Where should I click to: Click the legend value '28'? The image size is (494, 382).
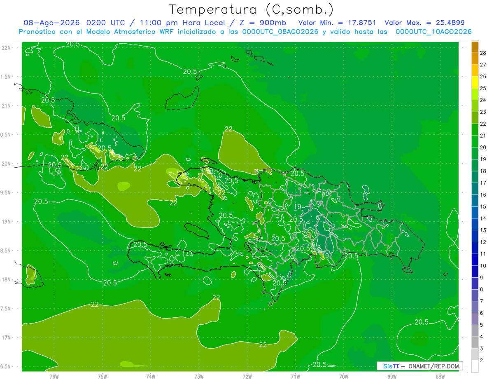coord(483,53)
